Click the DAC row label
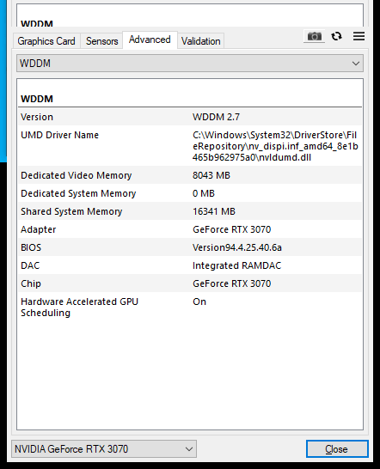Viewport: 380px width, 469px height. coord(30,265)
